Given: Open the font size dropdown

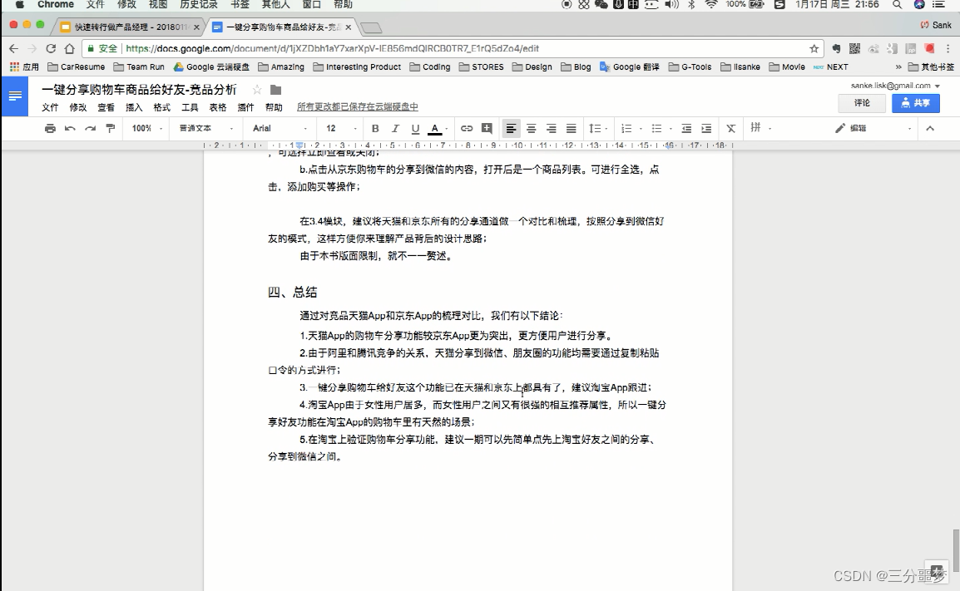Looking at the screenshot, I should point(341,129).
